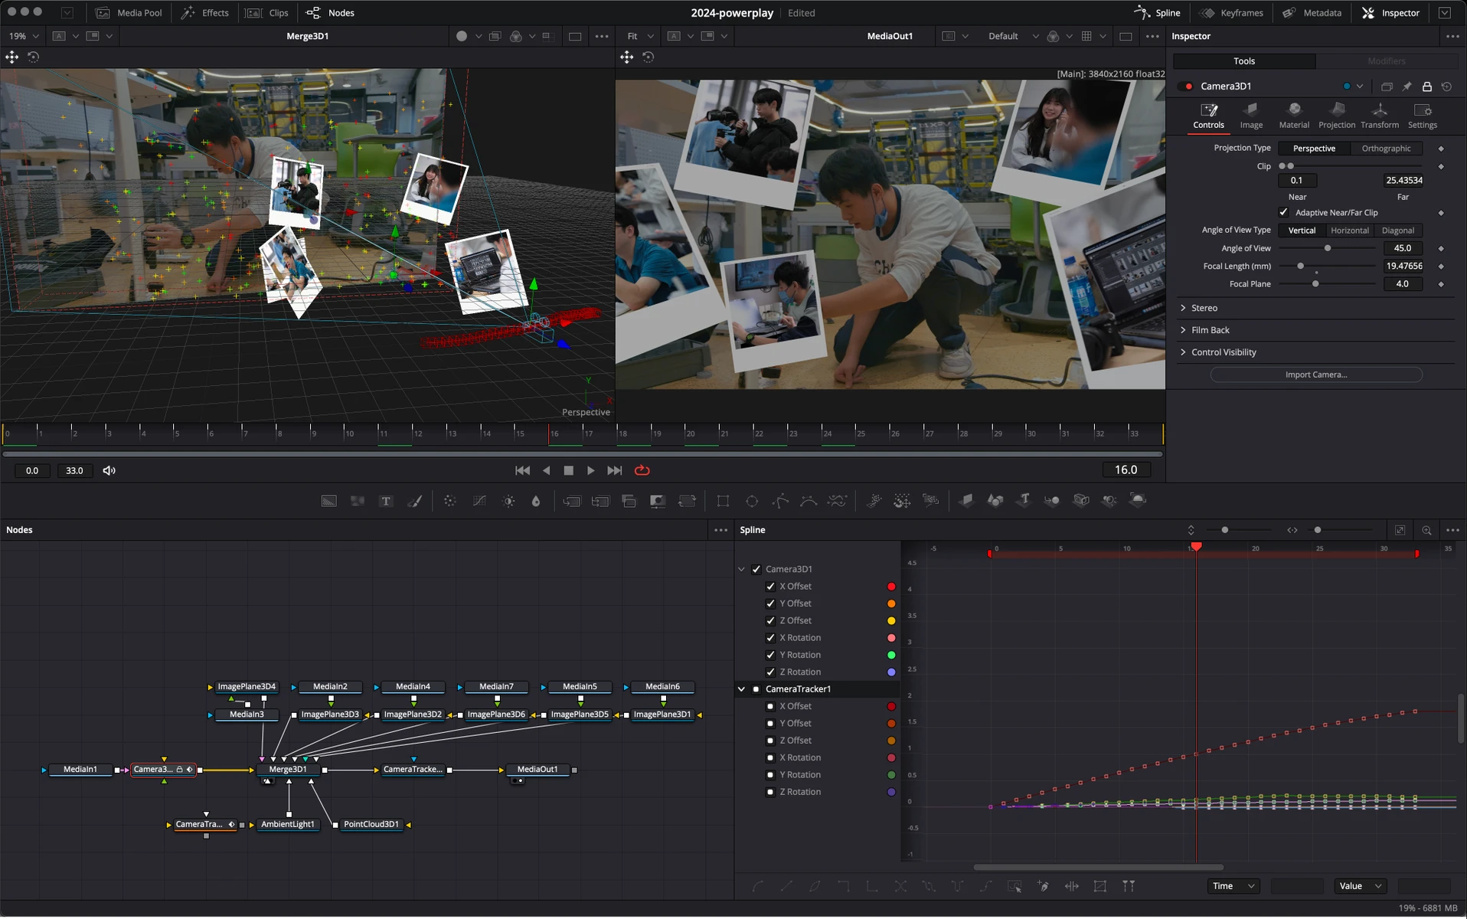
Task: Adjust the Angle of View slider
Action: click(1328, 248)
